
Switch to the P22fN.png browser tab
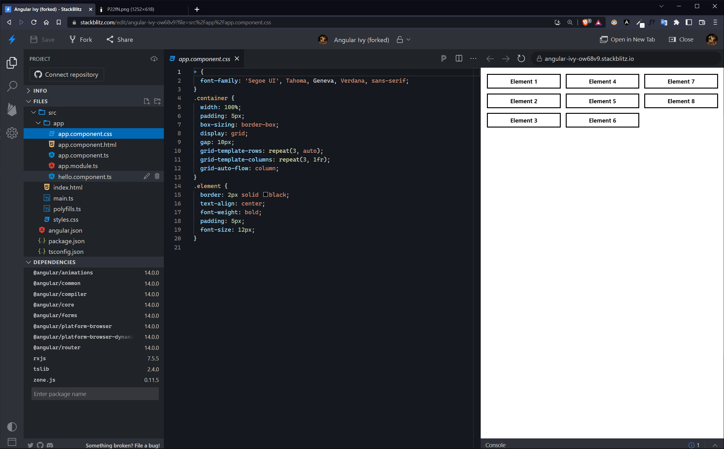click(x=131, y=9)
